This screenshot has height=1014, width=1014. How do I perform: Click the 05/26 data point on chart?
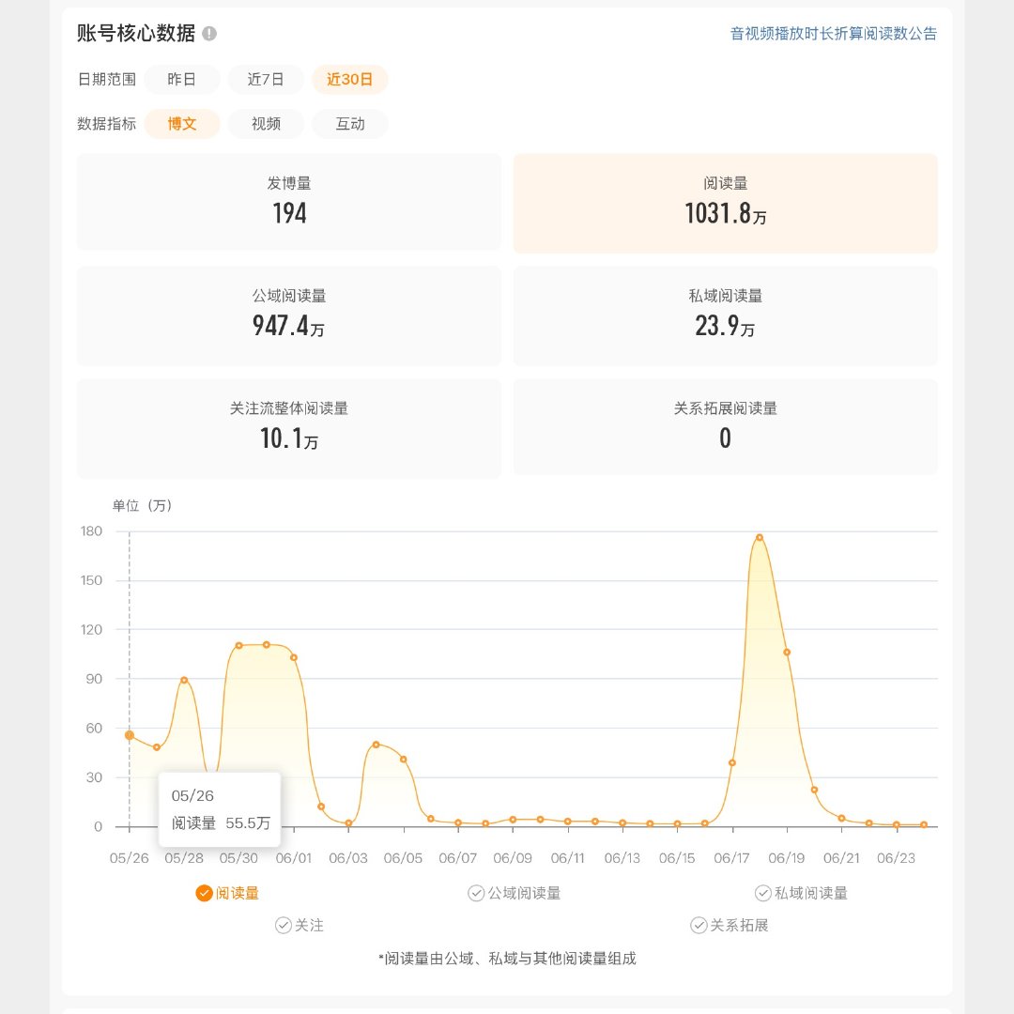[130, 735]
